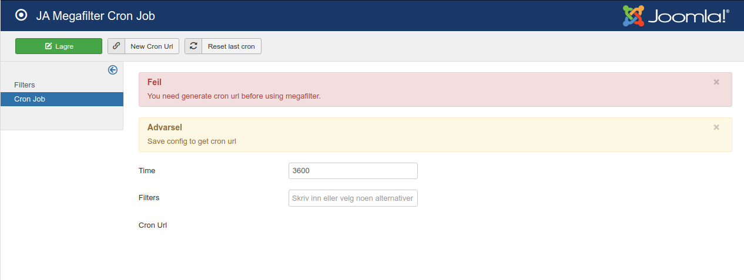Dismiss the Feil error alert
Image resolution: width=744 pixels, height=280 pixels.
point(716,82)
